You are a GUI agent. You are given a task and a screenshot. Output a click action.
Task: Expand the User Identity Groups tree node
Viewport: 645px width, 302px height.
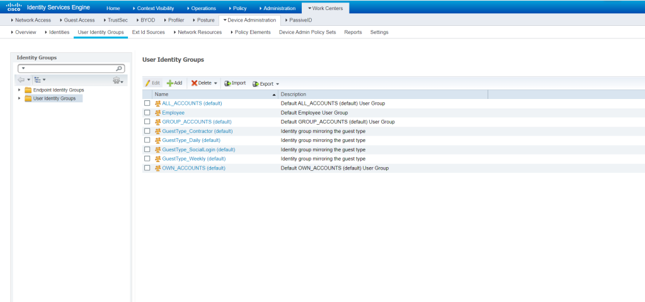tap(19, 98)
